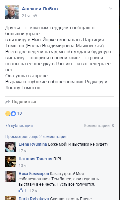Open Алексей Лобов profile name link
The width and height of the screenshot is (120, 200).
coord(40,9)
